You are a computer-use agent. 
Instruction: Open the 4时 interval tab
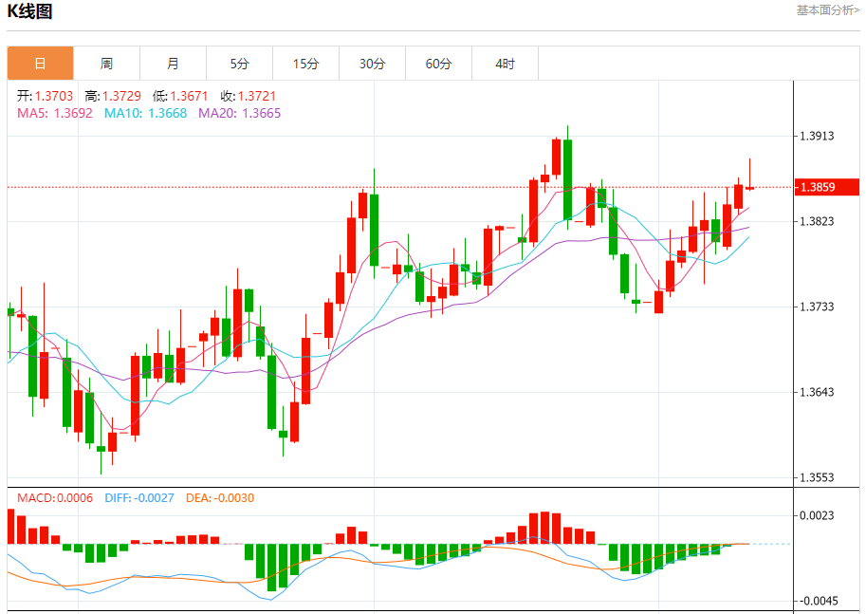(x=505, y=64)
